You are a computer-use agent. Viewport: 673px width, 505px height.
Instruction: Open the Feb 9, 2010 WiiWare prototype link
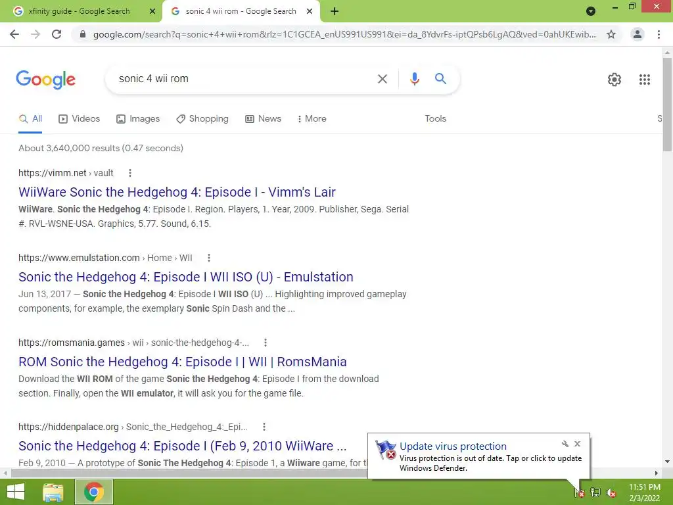(x=183, y=446)
